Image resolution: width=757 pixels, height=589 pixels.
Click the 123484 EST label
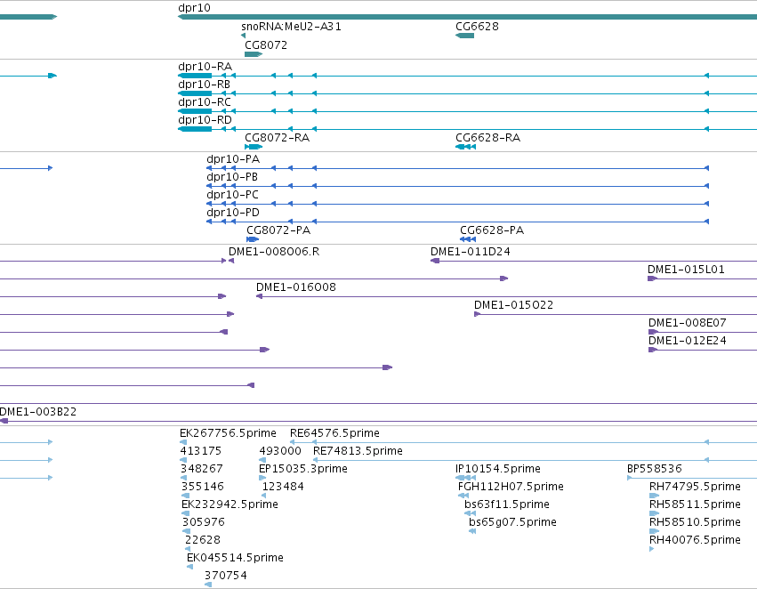point(283,487)
